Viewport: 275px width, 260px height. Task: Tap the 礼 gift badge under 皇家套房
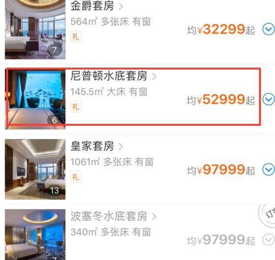76,177
